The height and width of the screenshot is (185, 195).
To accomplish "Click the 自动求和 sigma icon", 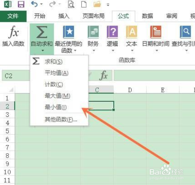I will 42,32.
